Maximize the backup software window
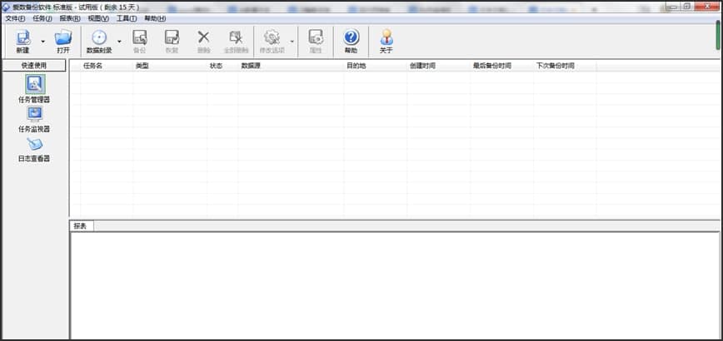 686,7
